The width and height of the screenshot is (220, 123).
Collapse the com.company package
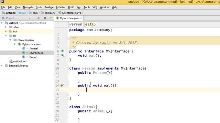(x=10, y=40)
